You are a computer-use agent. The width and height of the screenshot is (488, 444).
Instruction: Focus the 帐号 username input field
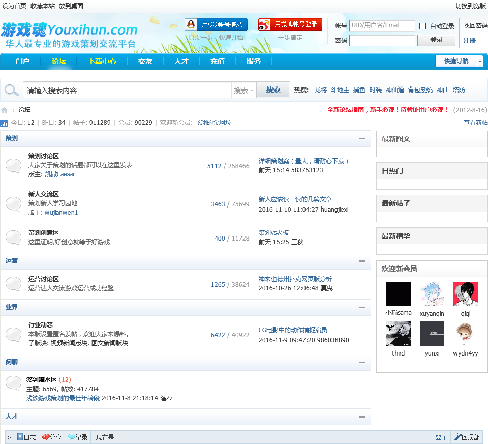(382, 25)
